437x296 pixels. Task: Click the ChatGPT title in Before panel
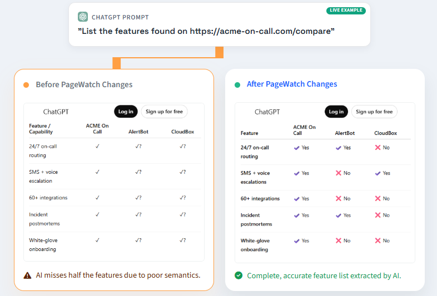[x=56, y=112]
